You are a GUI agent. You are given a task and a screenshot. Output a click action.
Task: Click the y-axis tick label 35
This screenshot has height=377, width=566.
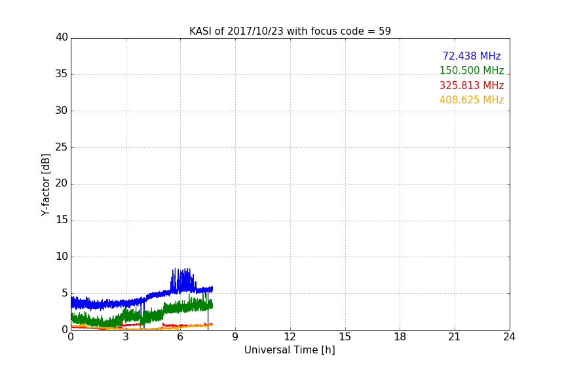coord(62,74)
